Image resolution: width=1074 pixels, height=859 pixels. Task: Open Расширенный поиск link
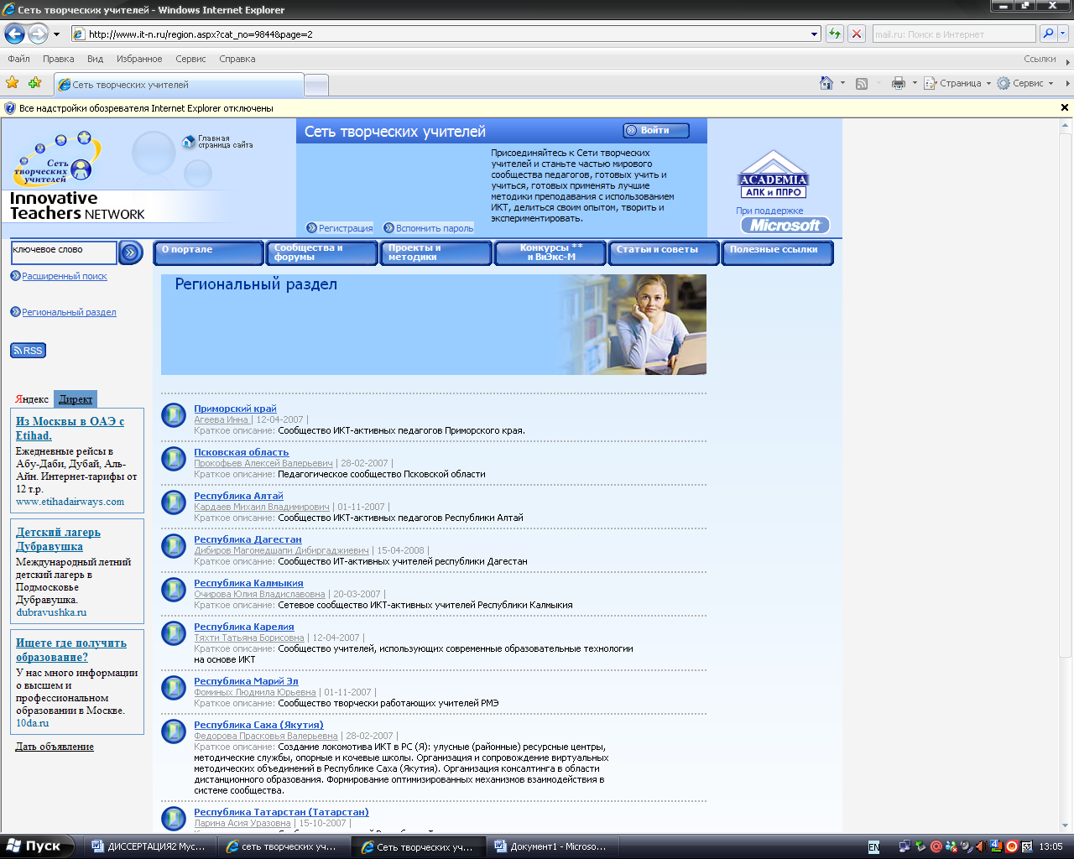coord(65,276)
